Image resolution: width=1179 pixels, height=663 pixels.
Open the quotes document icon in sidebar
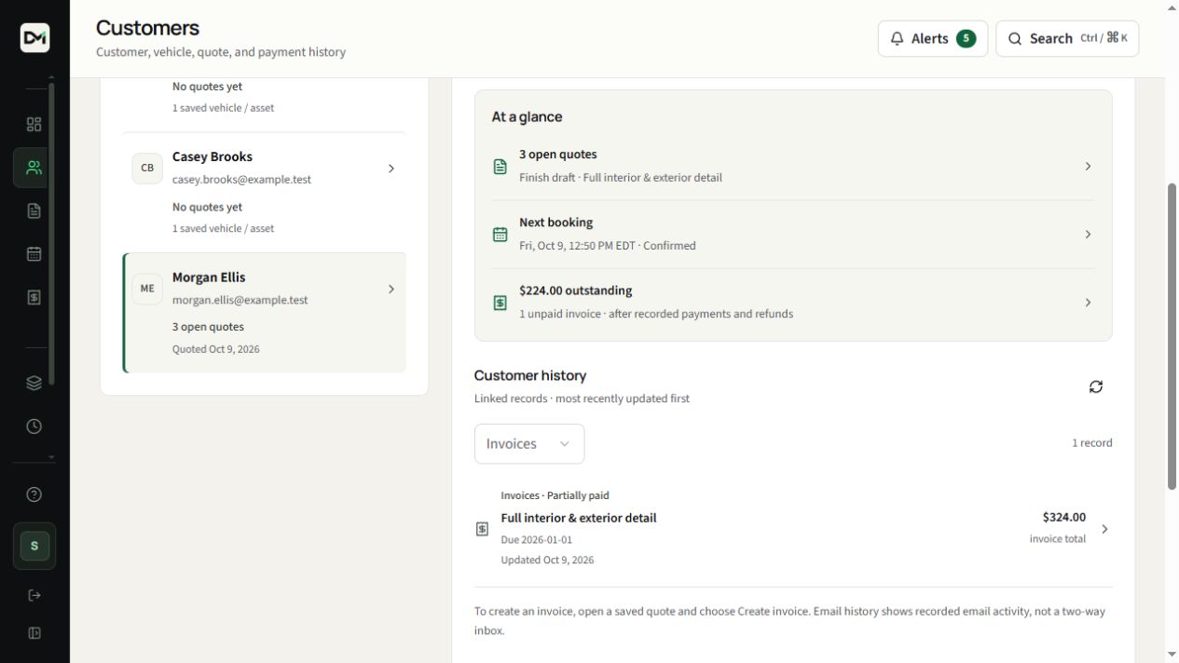(34, 210)
